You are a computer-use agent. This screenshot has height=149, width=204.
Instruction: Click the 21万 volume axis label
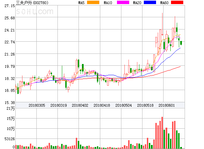click(11, 108)
